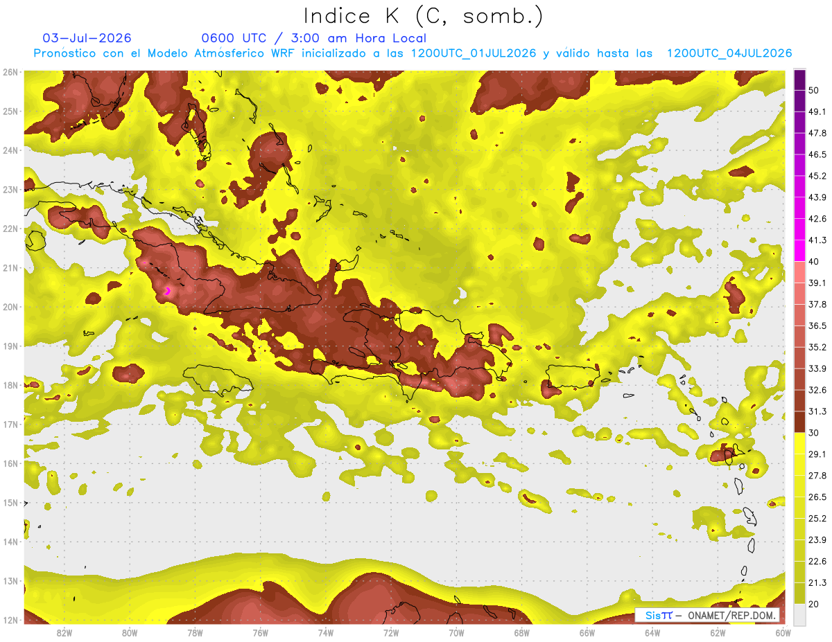Click the "0600 UTC / 3:00 am Hora Local" text

313,38
